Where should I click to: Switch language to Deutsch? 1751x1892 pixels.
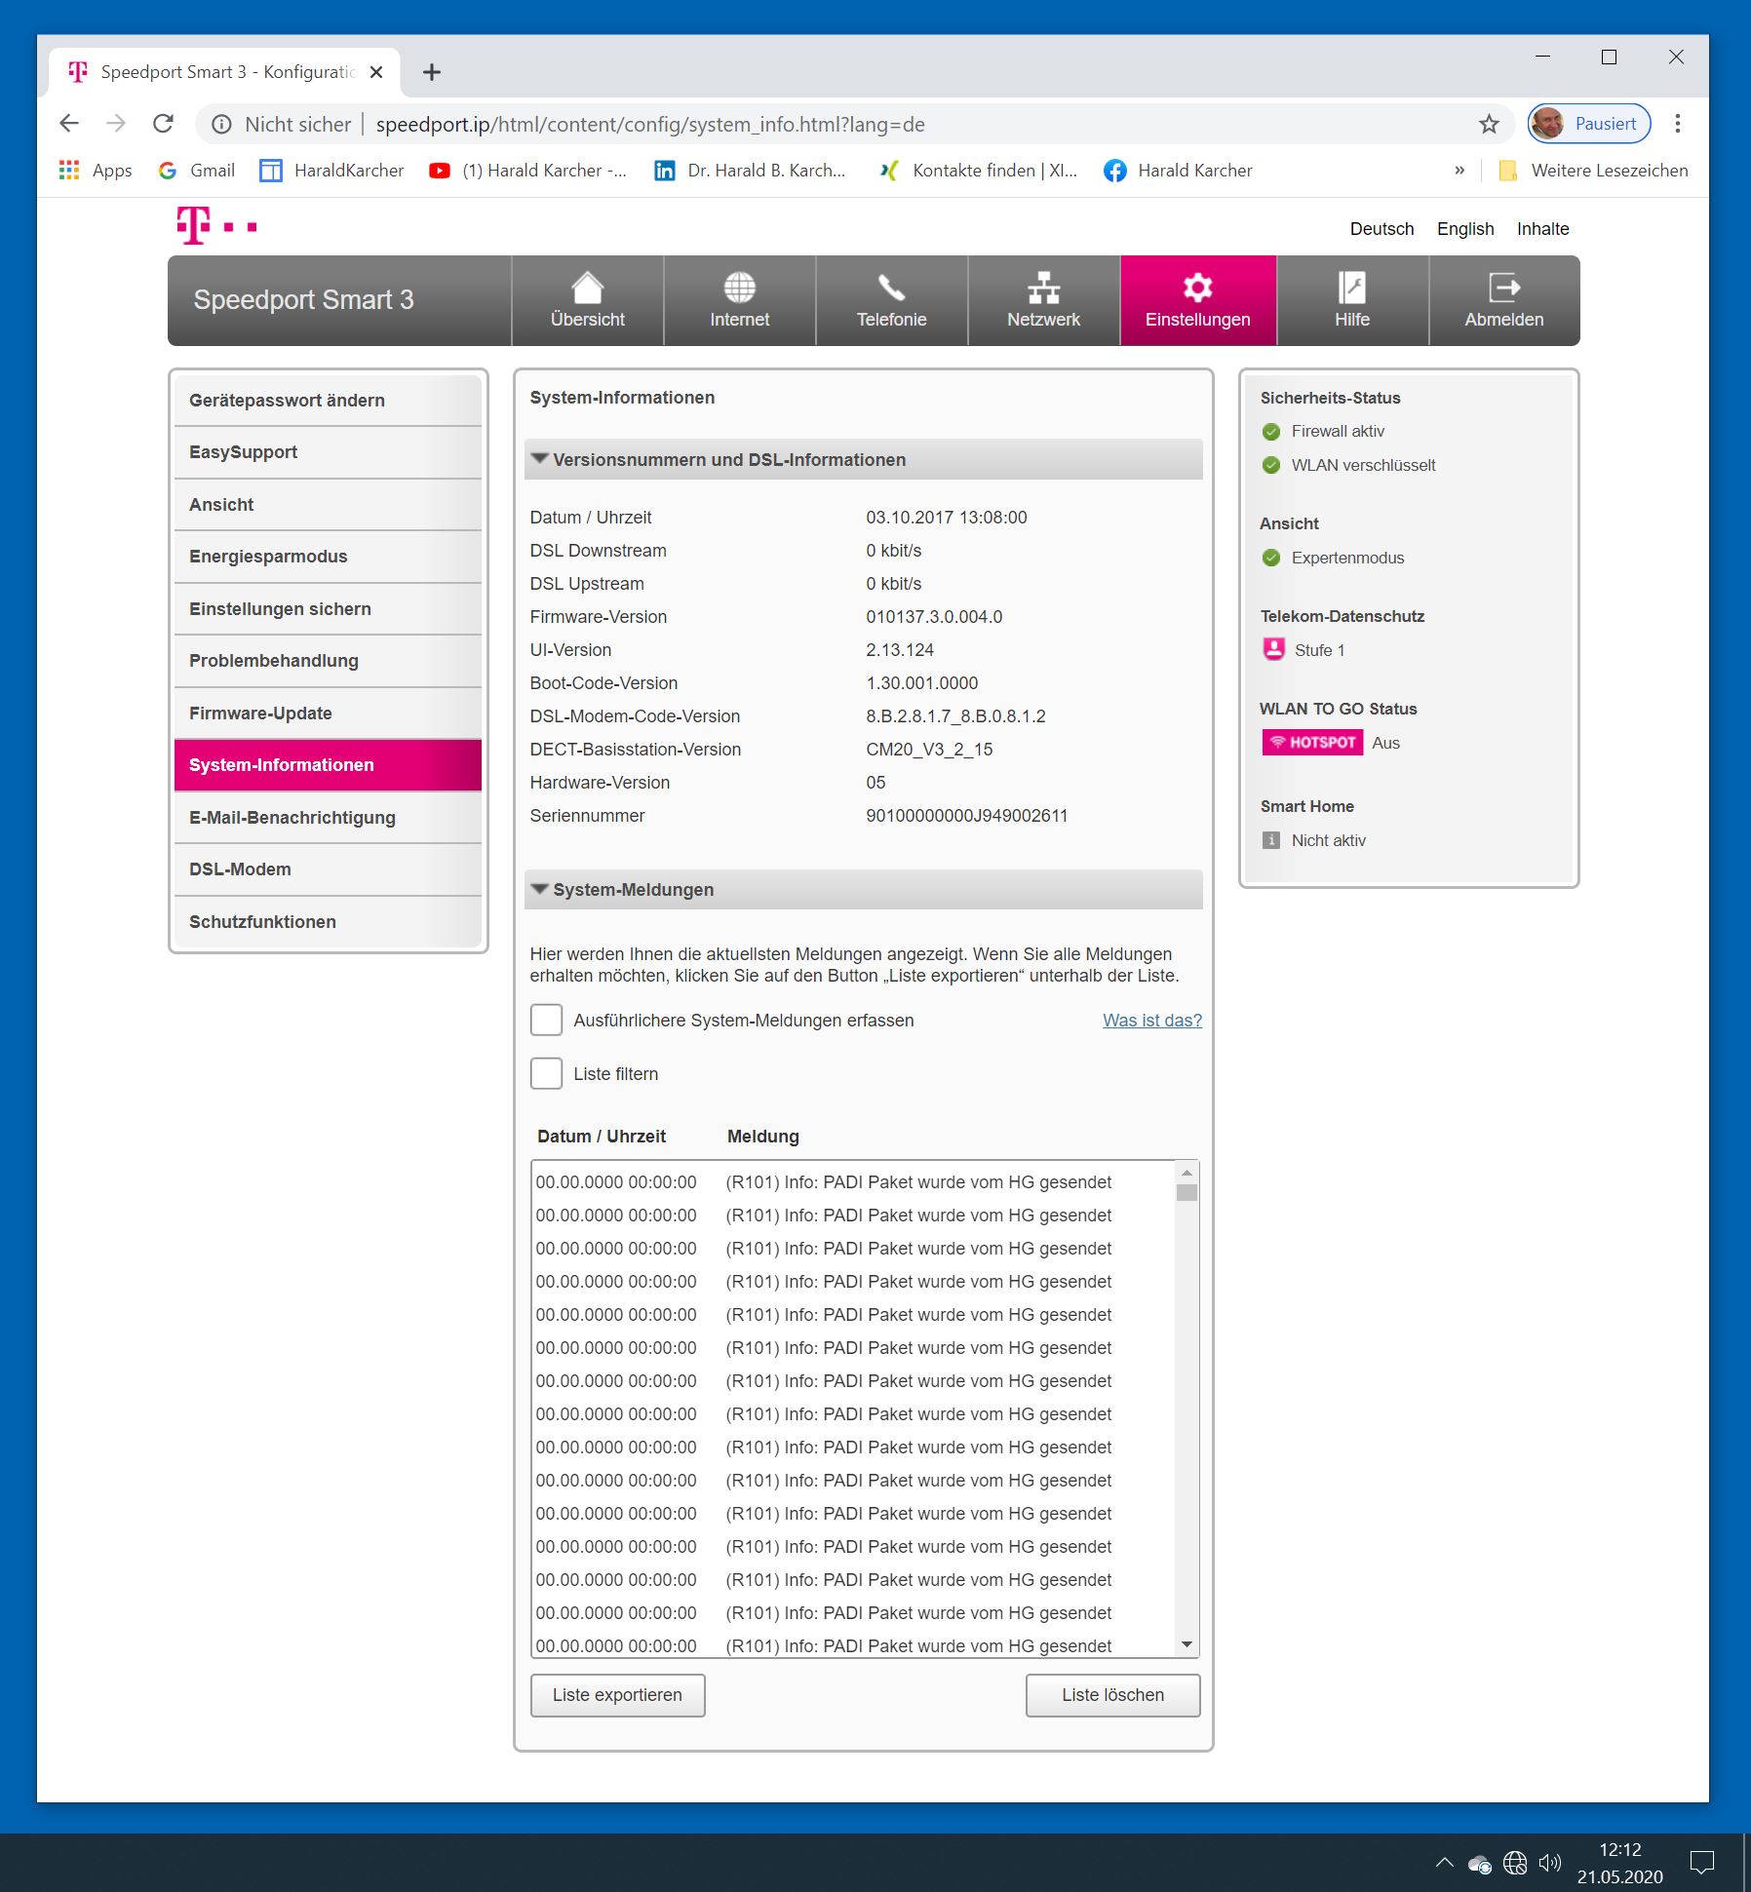click(1381, 229)
